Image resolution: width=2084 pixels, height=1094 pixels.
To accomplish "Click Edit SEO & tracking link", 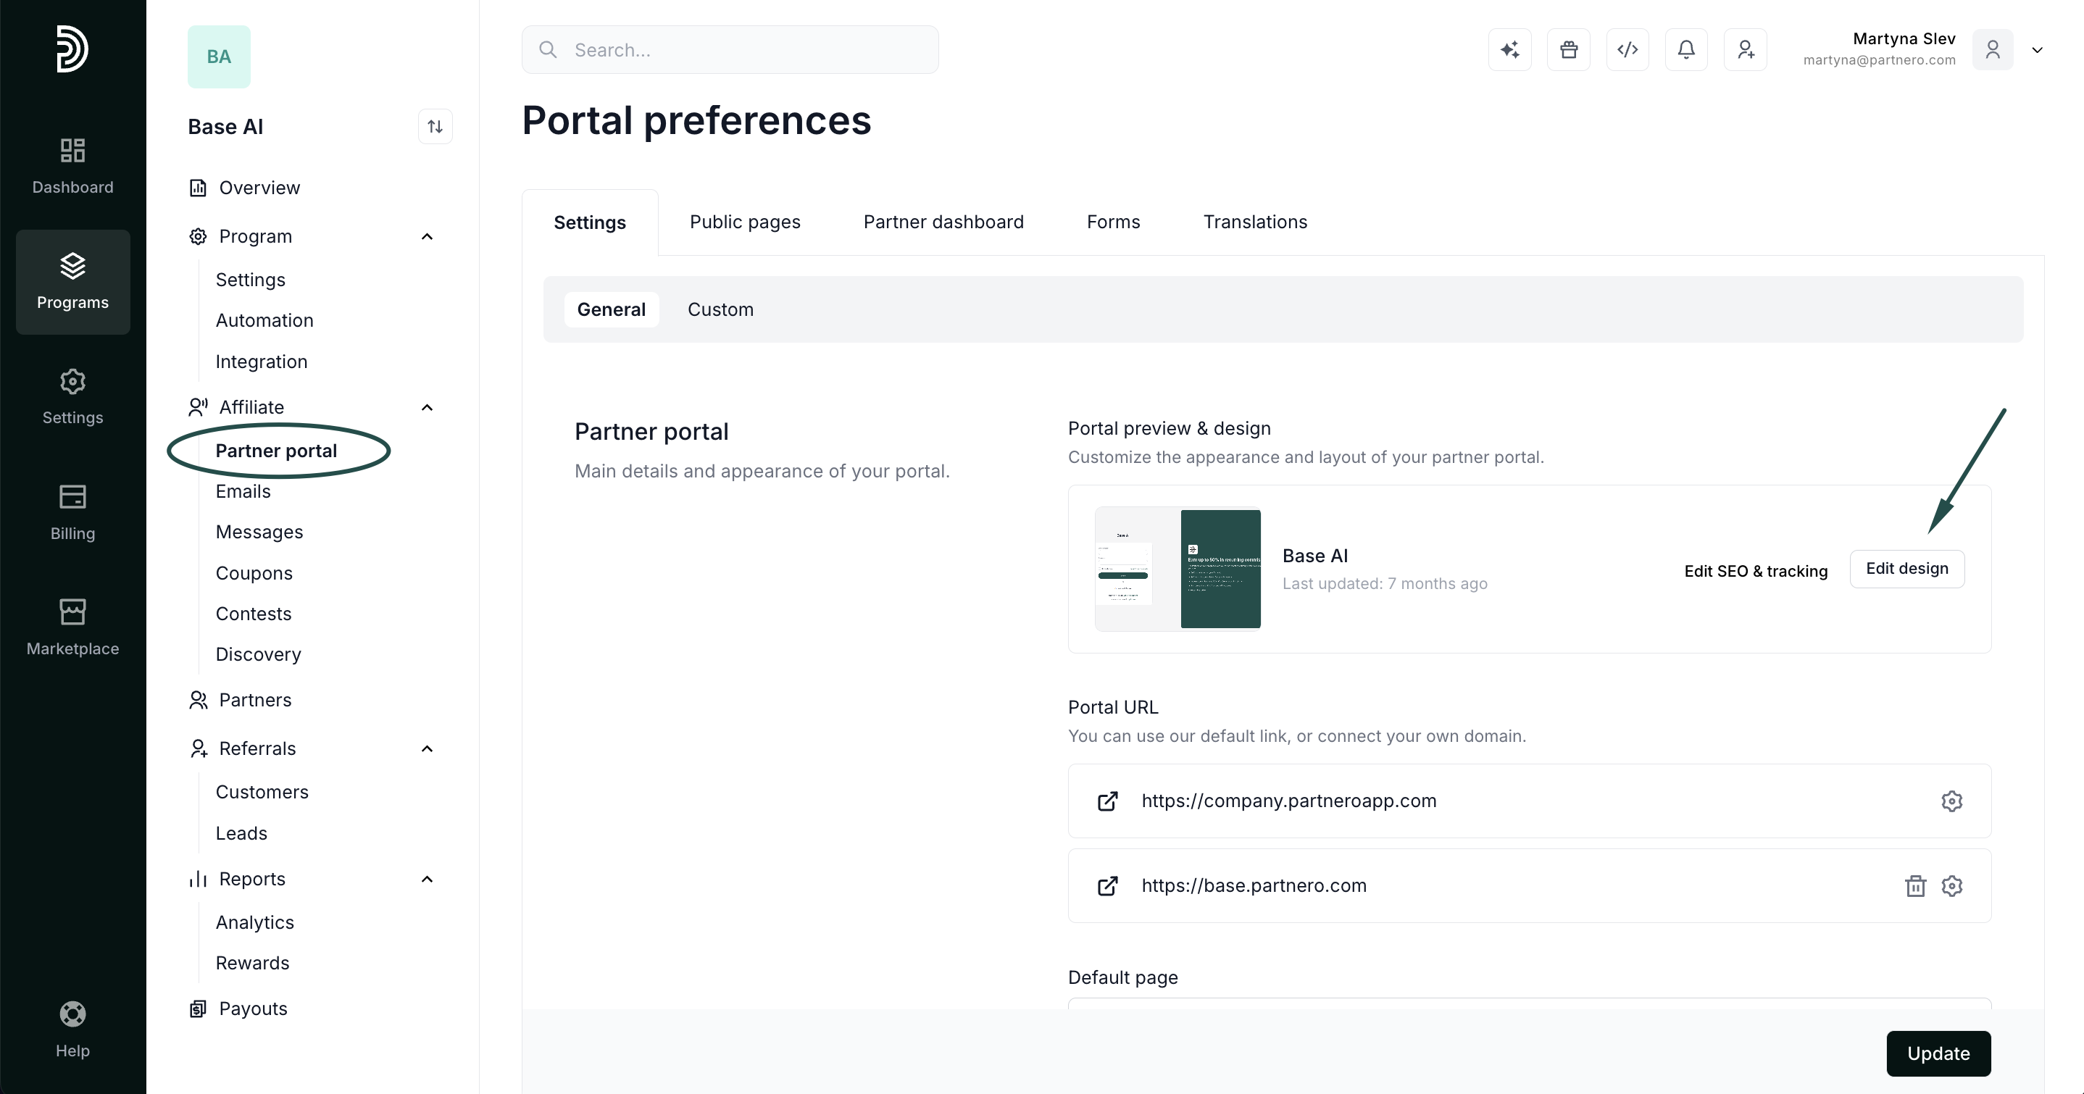I will pyautogui.click(x=1756, y=572).
